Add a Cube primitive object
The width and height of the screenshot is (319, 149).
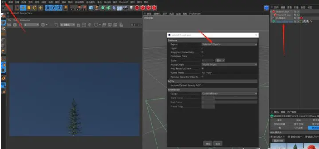91,8
